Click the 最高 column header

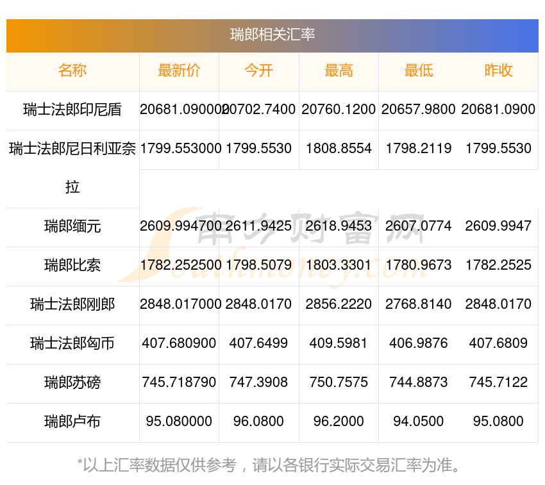click(x=339, y=70)
